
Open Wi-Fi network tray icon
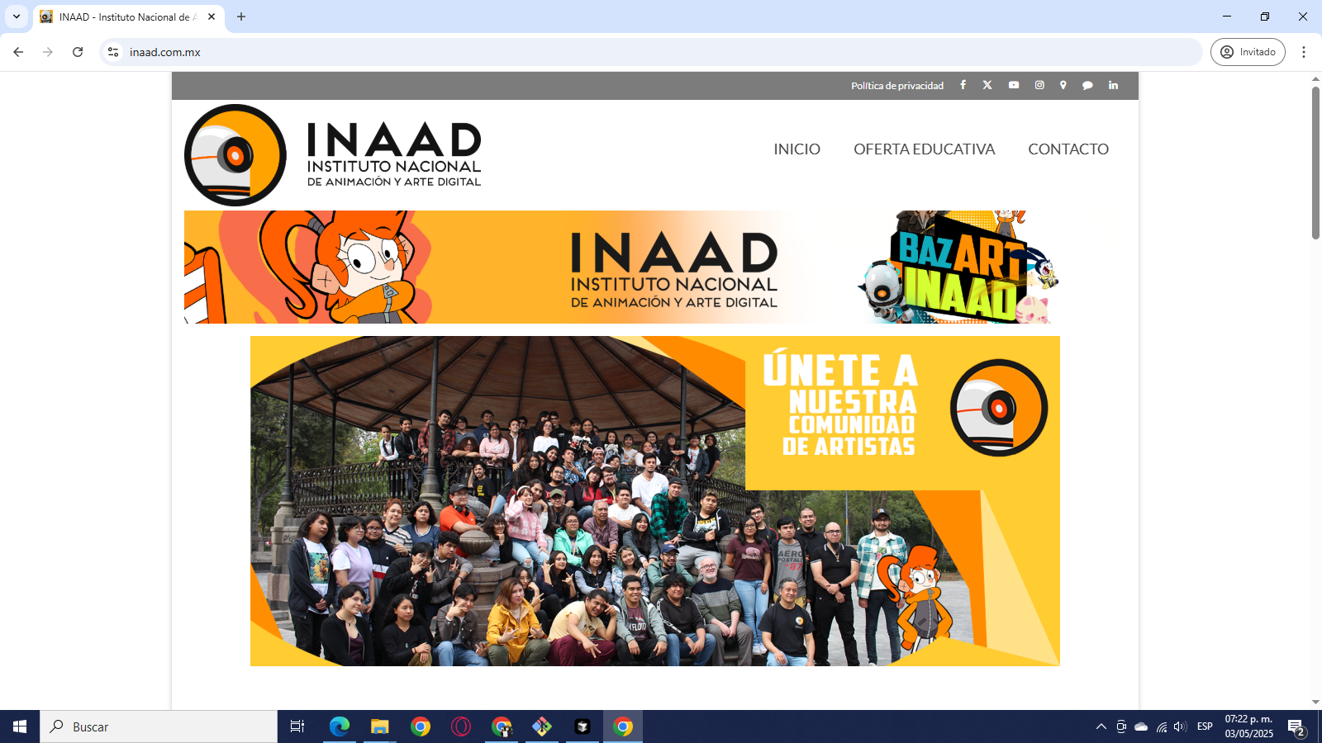[x=1161, y=726]
